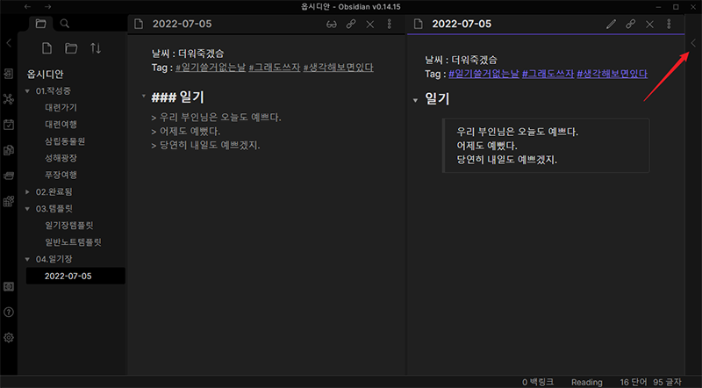702x388 pixels.
Task: Collapse the left sidebar with the chevron
Action: (x=9, y=43)
